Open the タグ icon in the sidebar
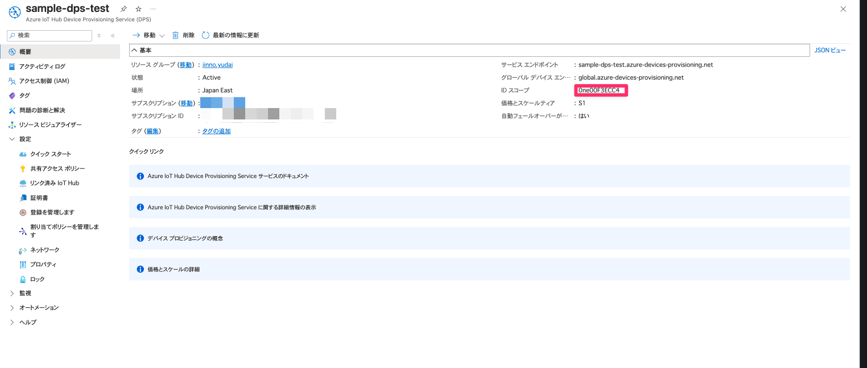The image size is (867, 368). [x=12, y=96]
